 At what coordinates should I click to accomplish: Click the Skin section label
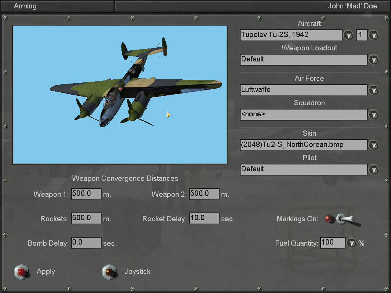point(309,133)
